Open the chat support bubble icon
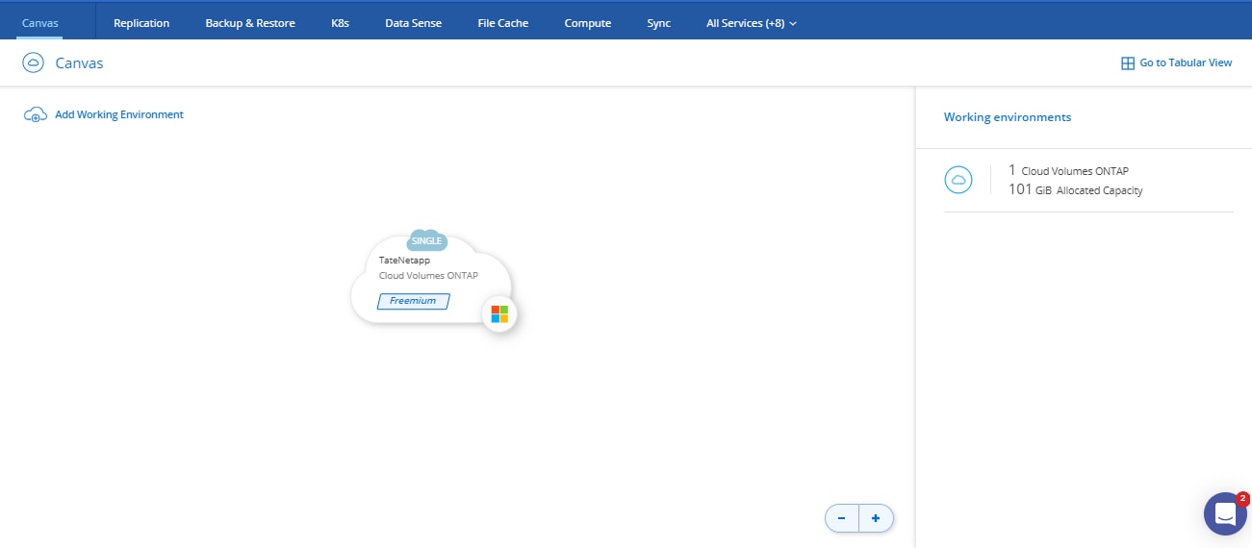This screenshot has height=548, width=1252. [x=1225, y=513]
